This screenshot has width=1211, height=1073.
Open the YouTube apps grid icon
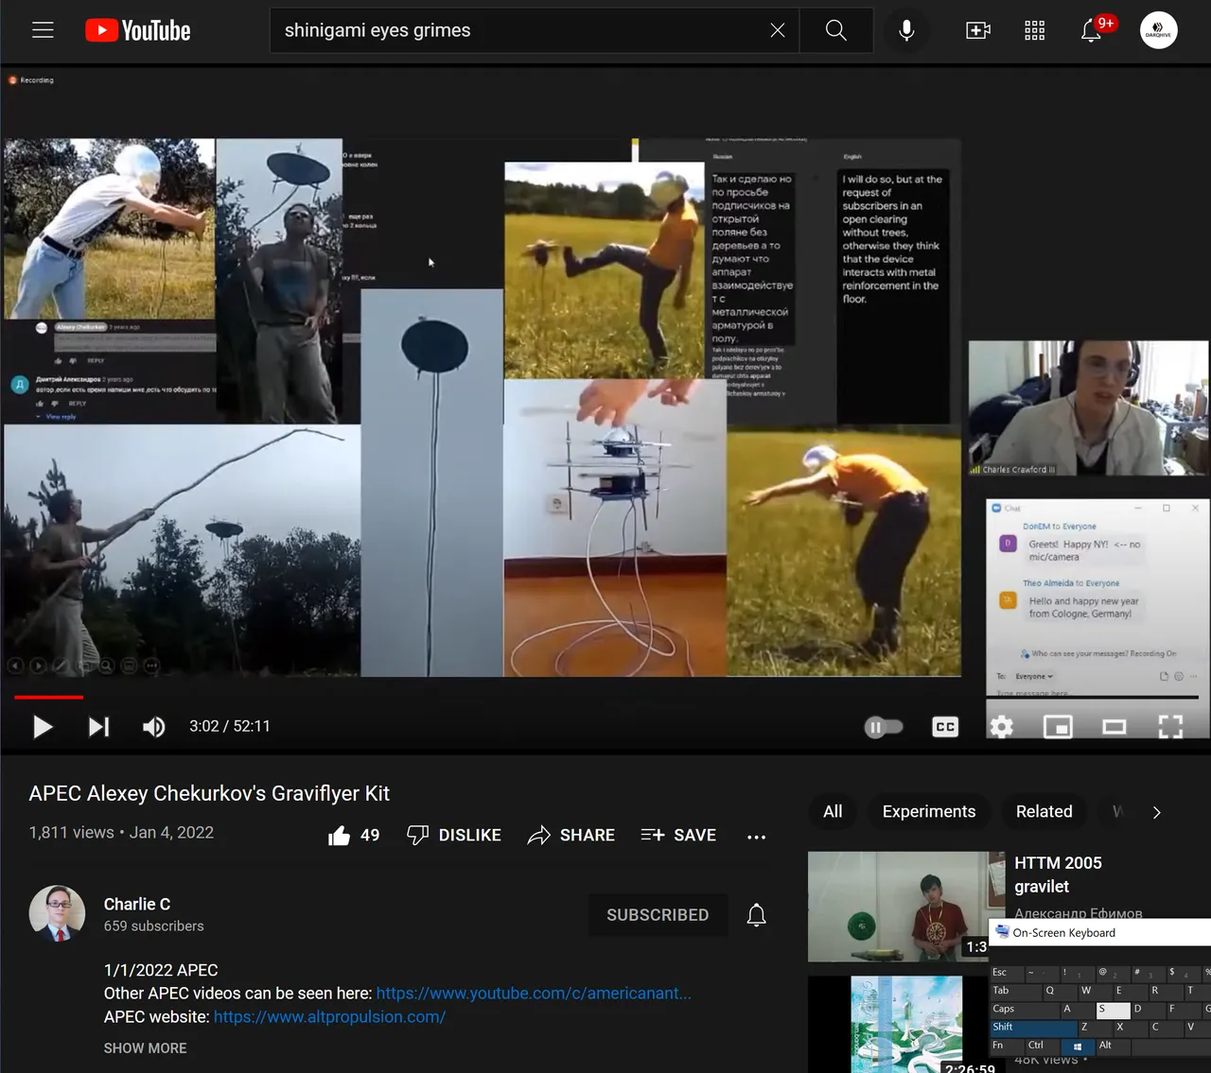coord(1035,30)
